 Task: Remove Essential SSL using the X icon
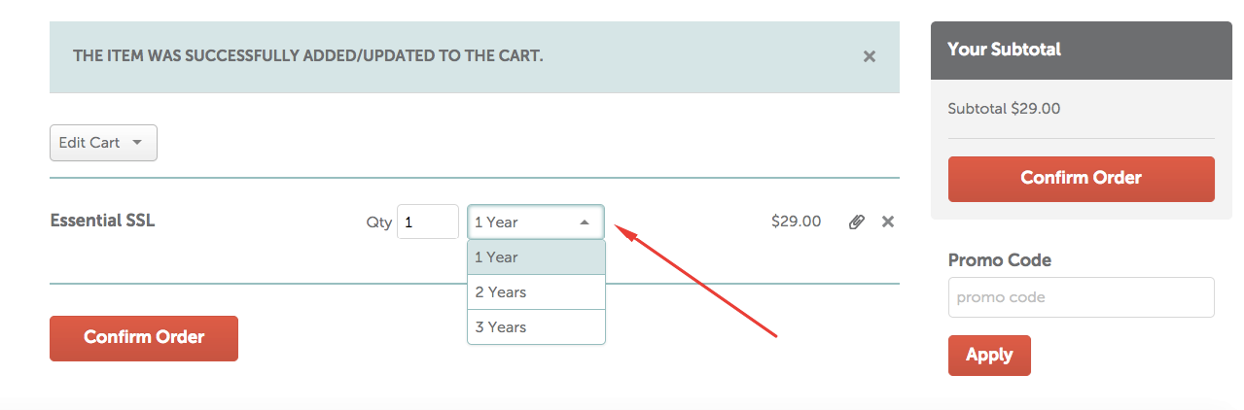click(x=887, y=222)
